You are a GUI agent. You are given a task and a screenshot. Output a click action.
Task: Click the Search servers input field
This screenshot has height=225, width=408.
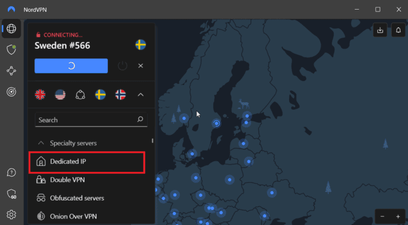(x=85, y=120)
